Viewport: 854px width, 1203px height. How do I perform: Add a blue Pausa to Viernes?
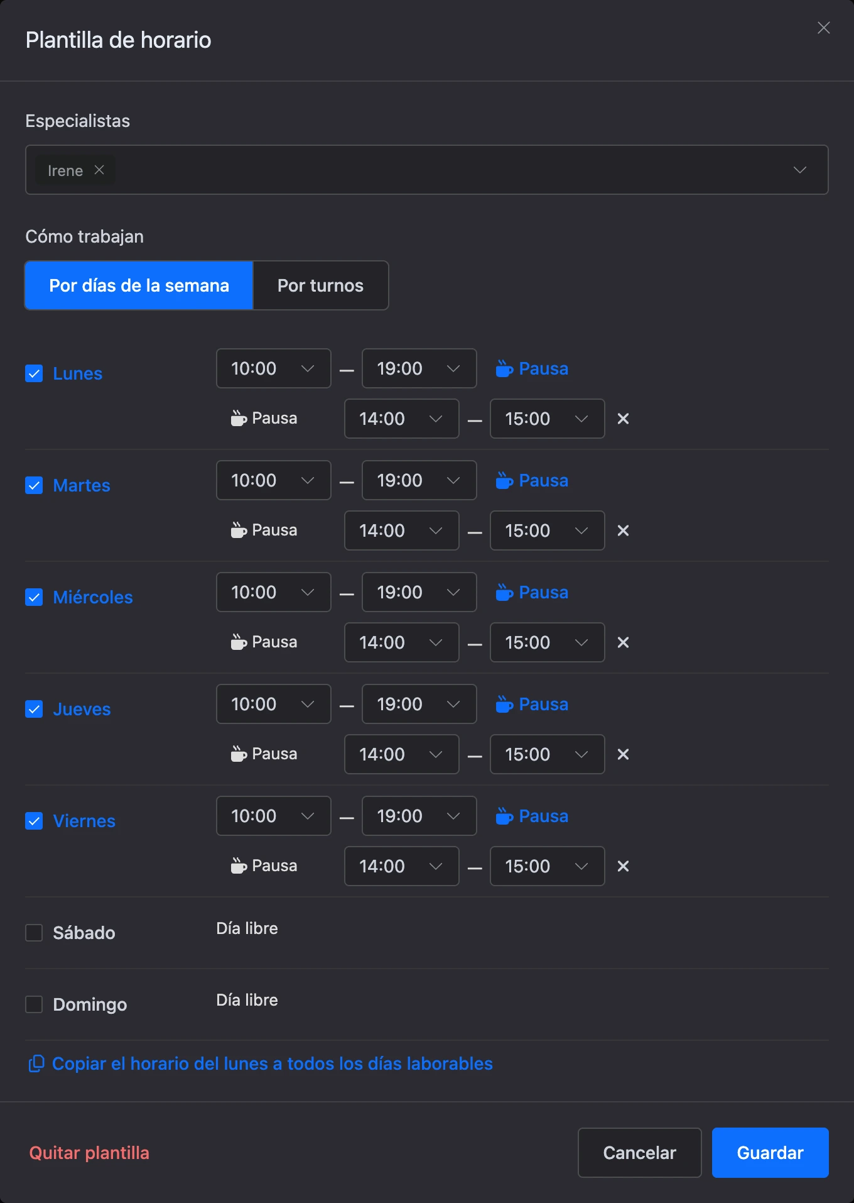[x=532, y=816]
